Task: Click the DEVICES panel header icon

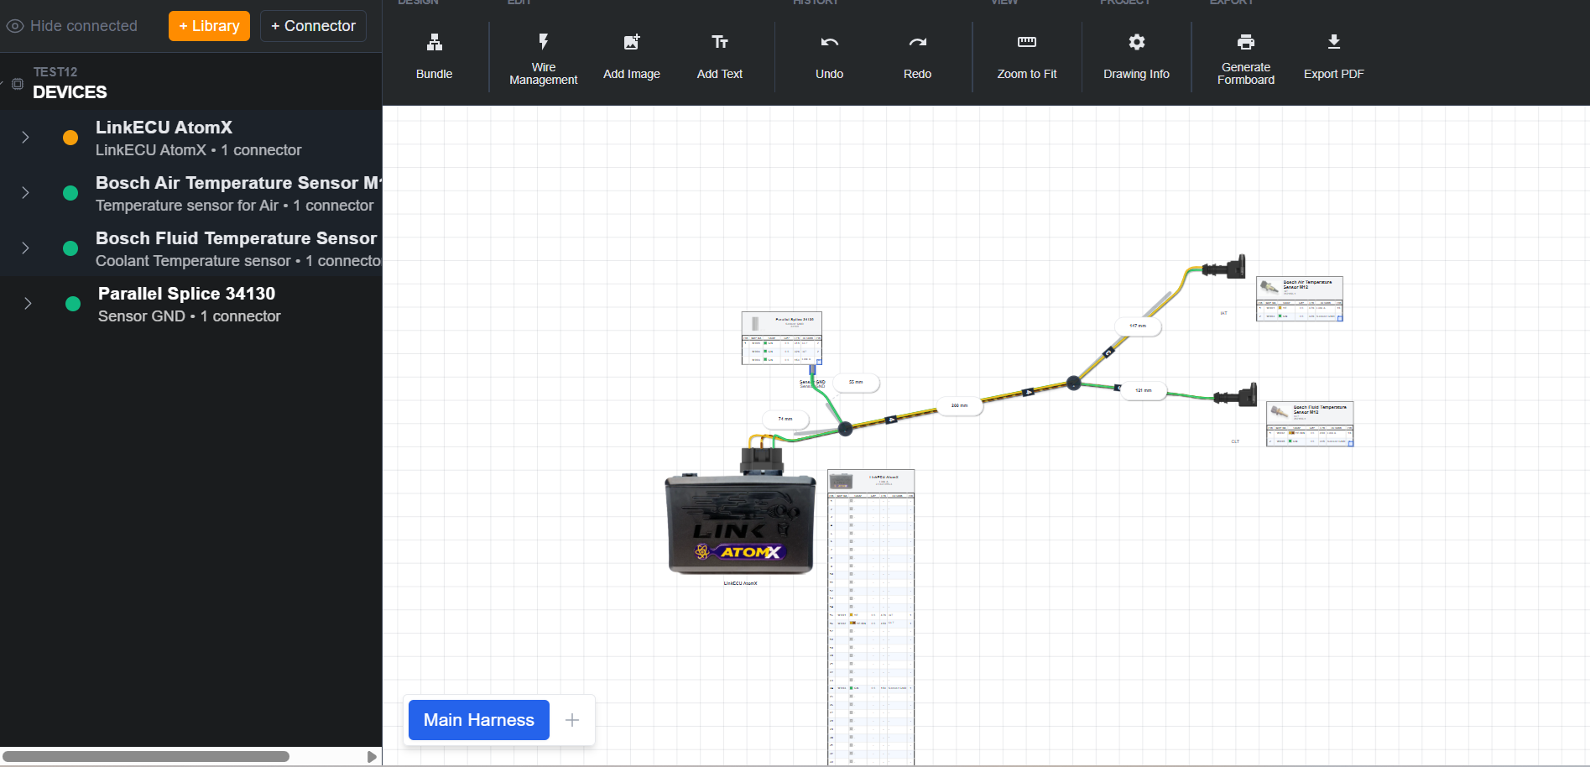Action: [x=18, y=84]
